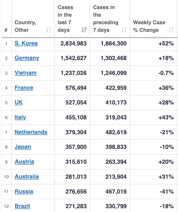Viewport: 178px width, 212px height.
Task: Open the Vietnam country link
Action: [25, 73]
